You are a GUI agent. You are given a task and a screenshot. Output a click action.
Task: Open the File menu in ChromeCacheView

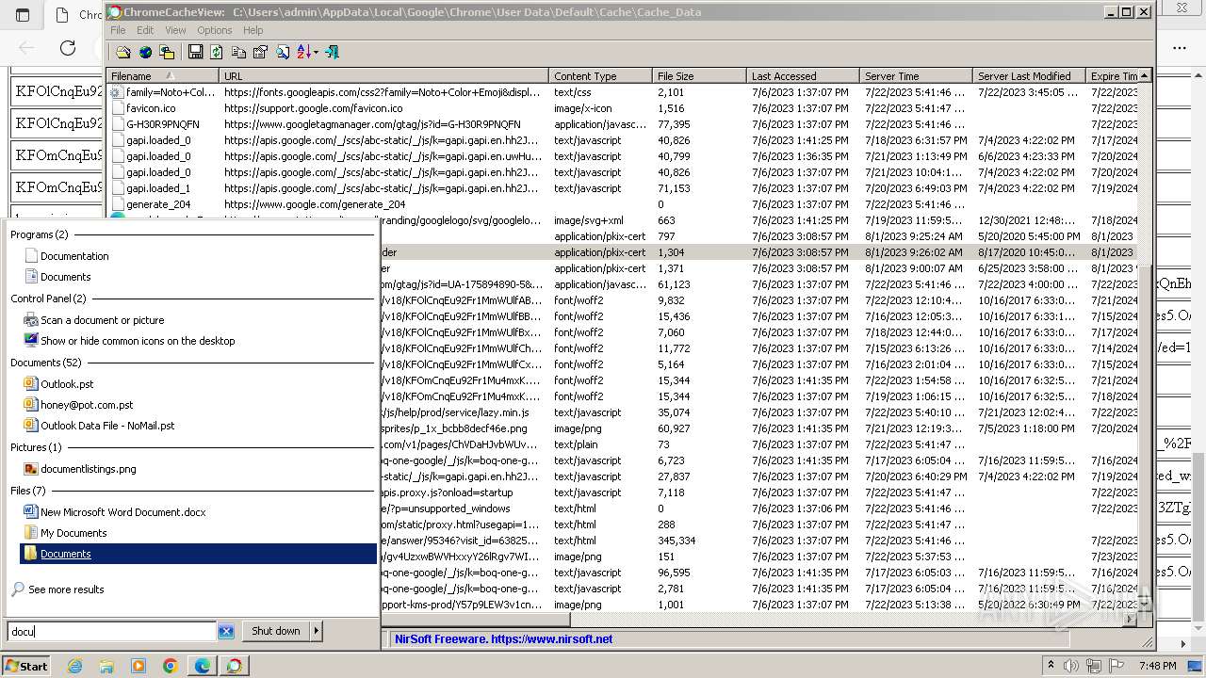(118, 30)
